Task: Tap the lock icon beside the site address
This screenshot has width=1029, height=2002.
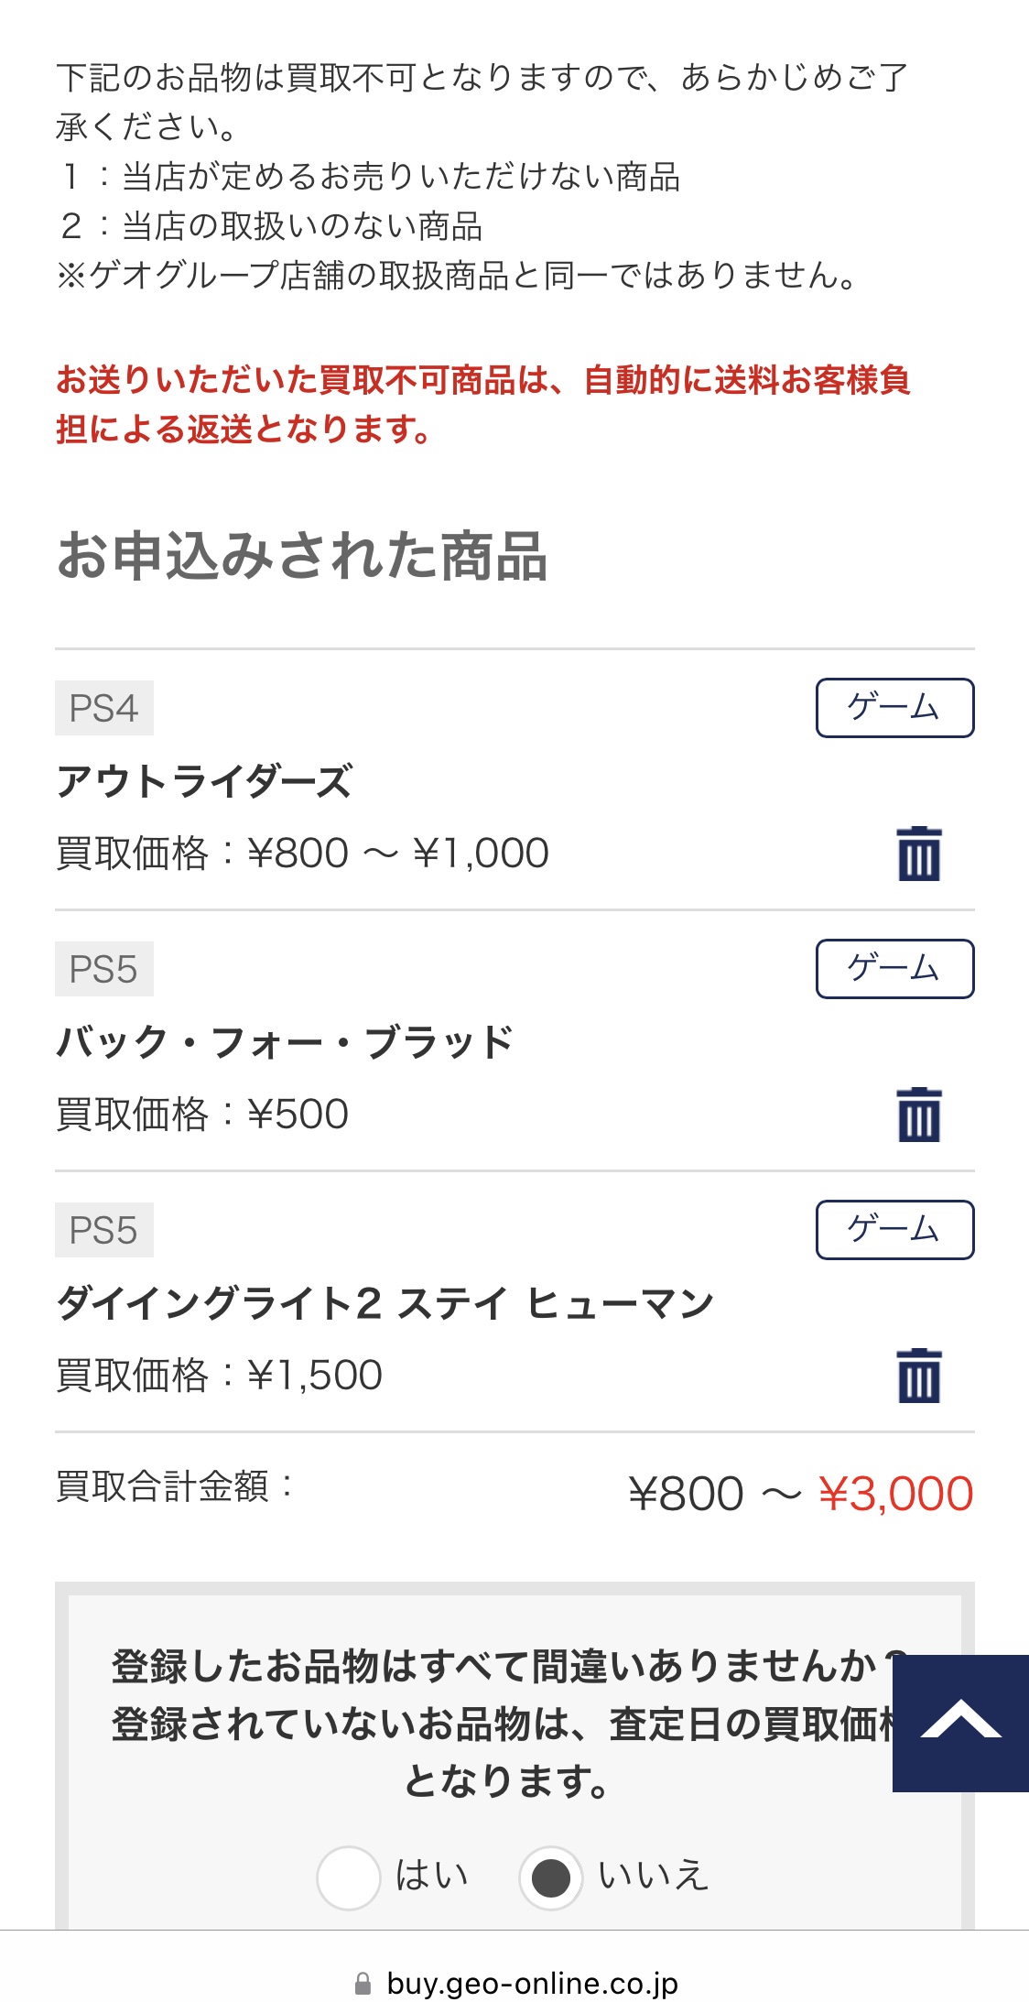Action: click(363, 1984)
